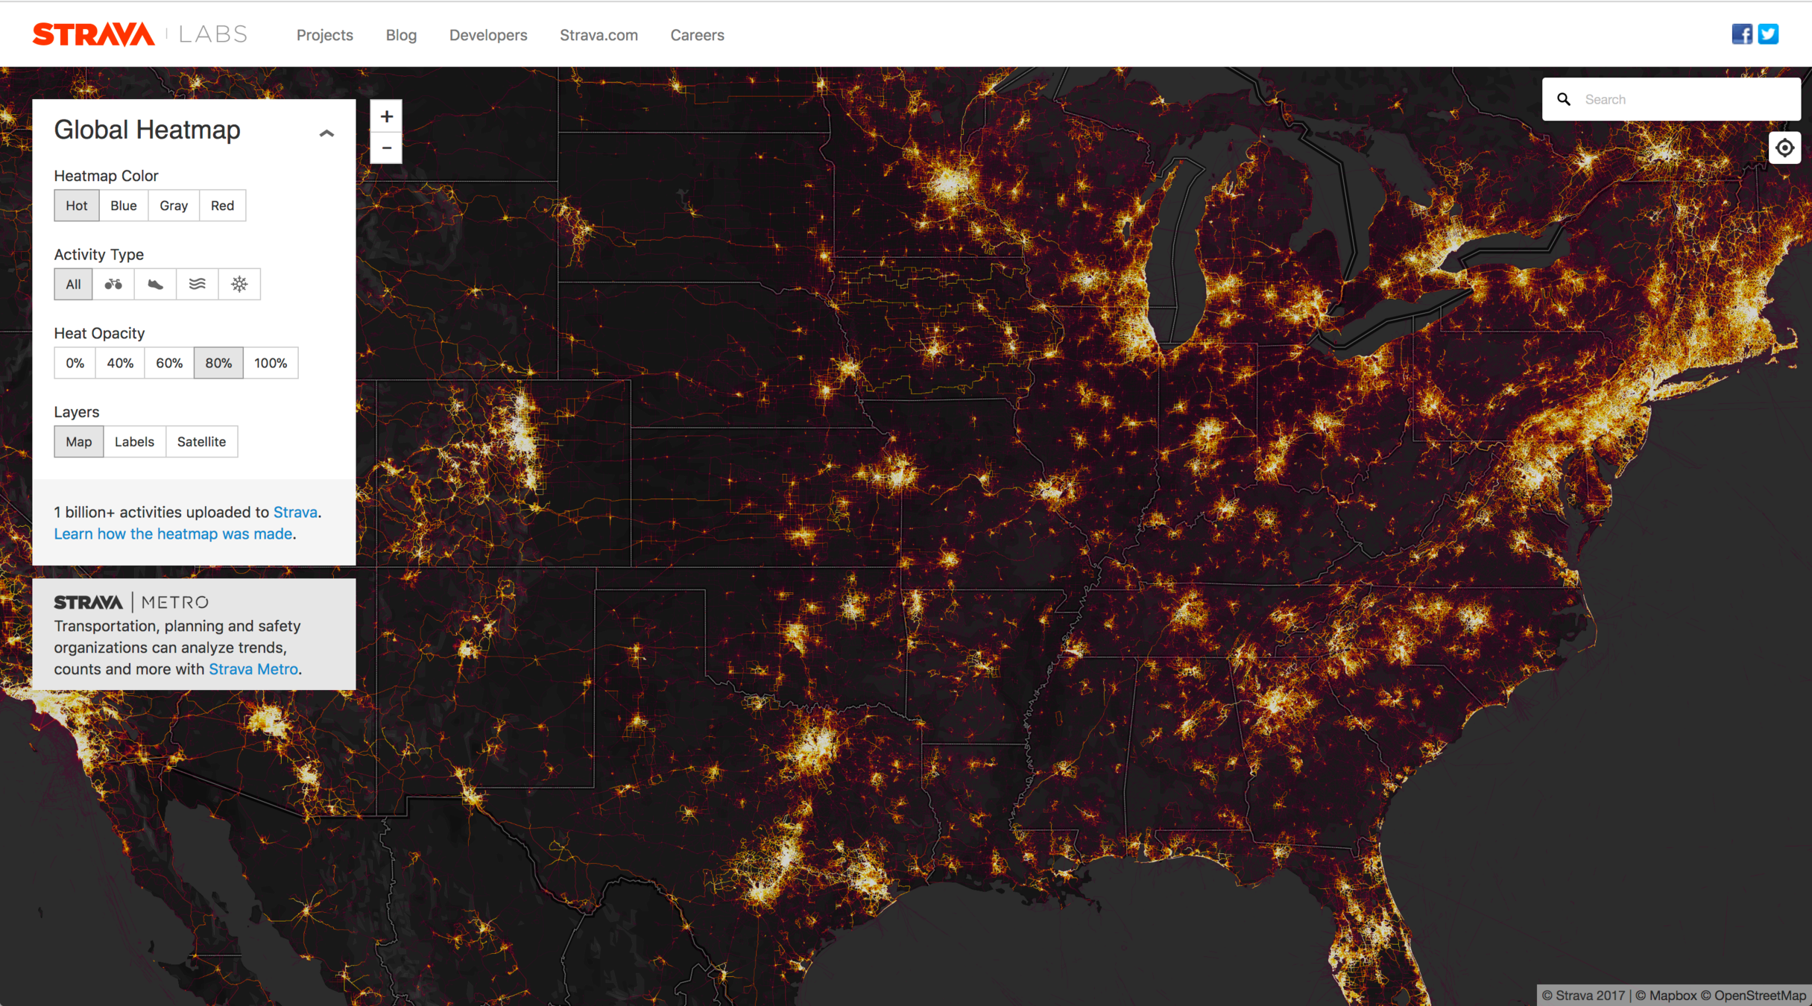Select the water activities wave icon

[x=197, y=284]
